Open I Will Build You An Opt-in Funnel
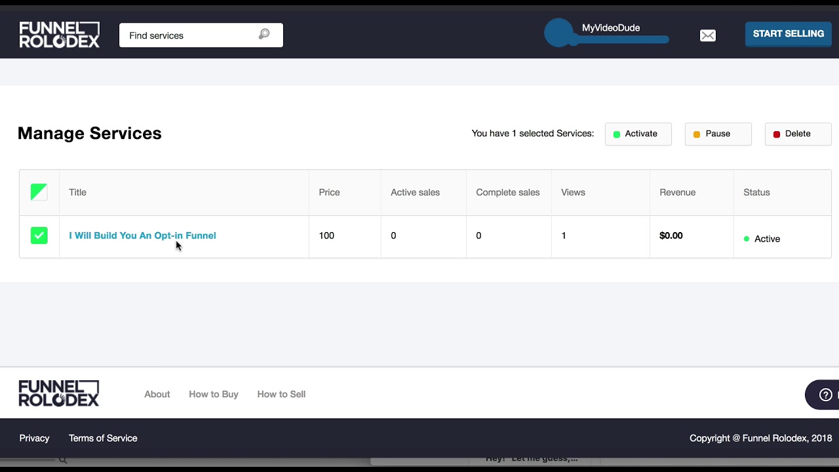This screenshot has height=472, width=839. tap(142, 235)
